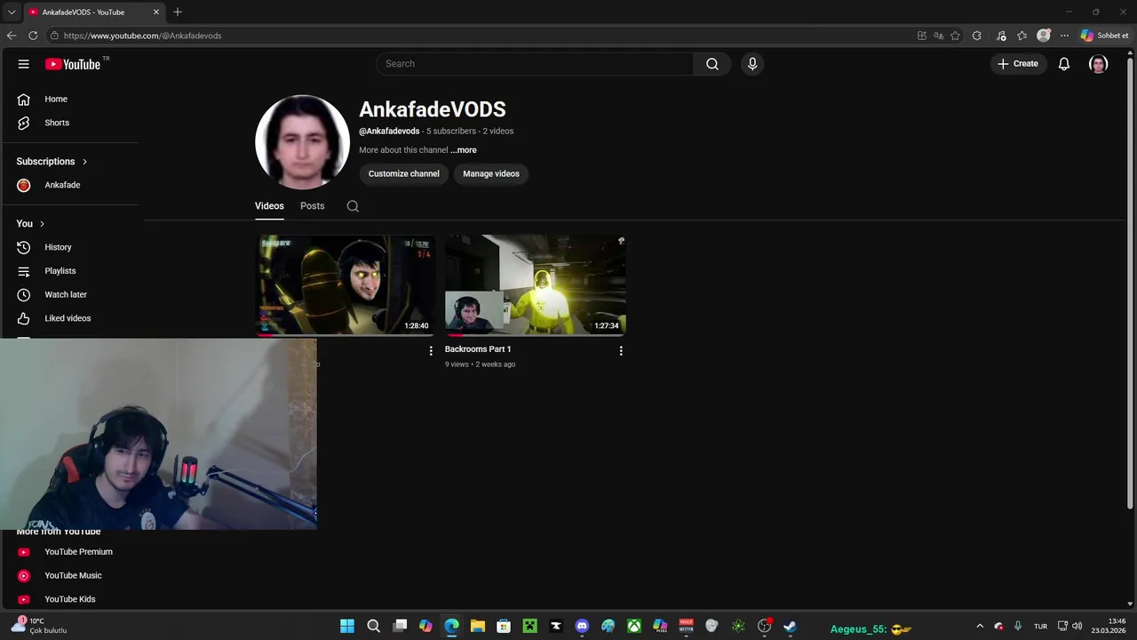
Task: Expand the Subscriptions section chevron
Action: point(84,162)
